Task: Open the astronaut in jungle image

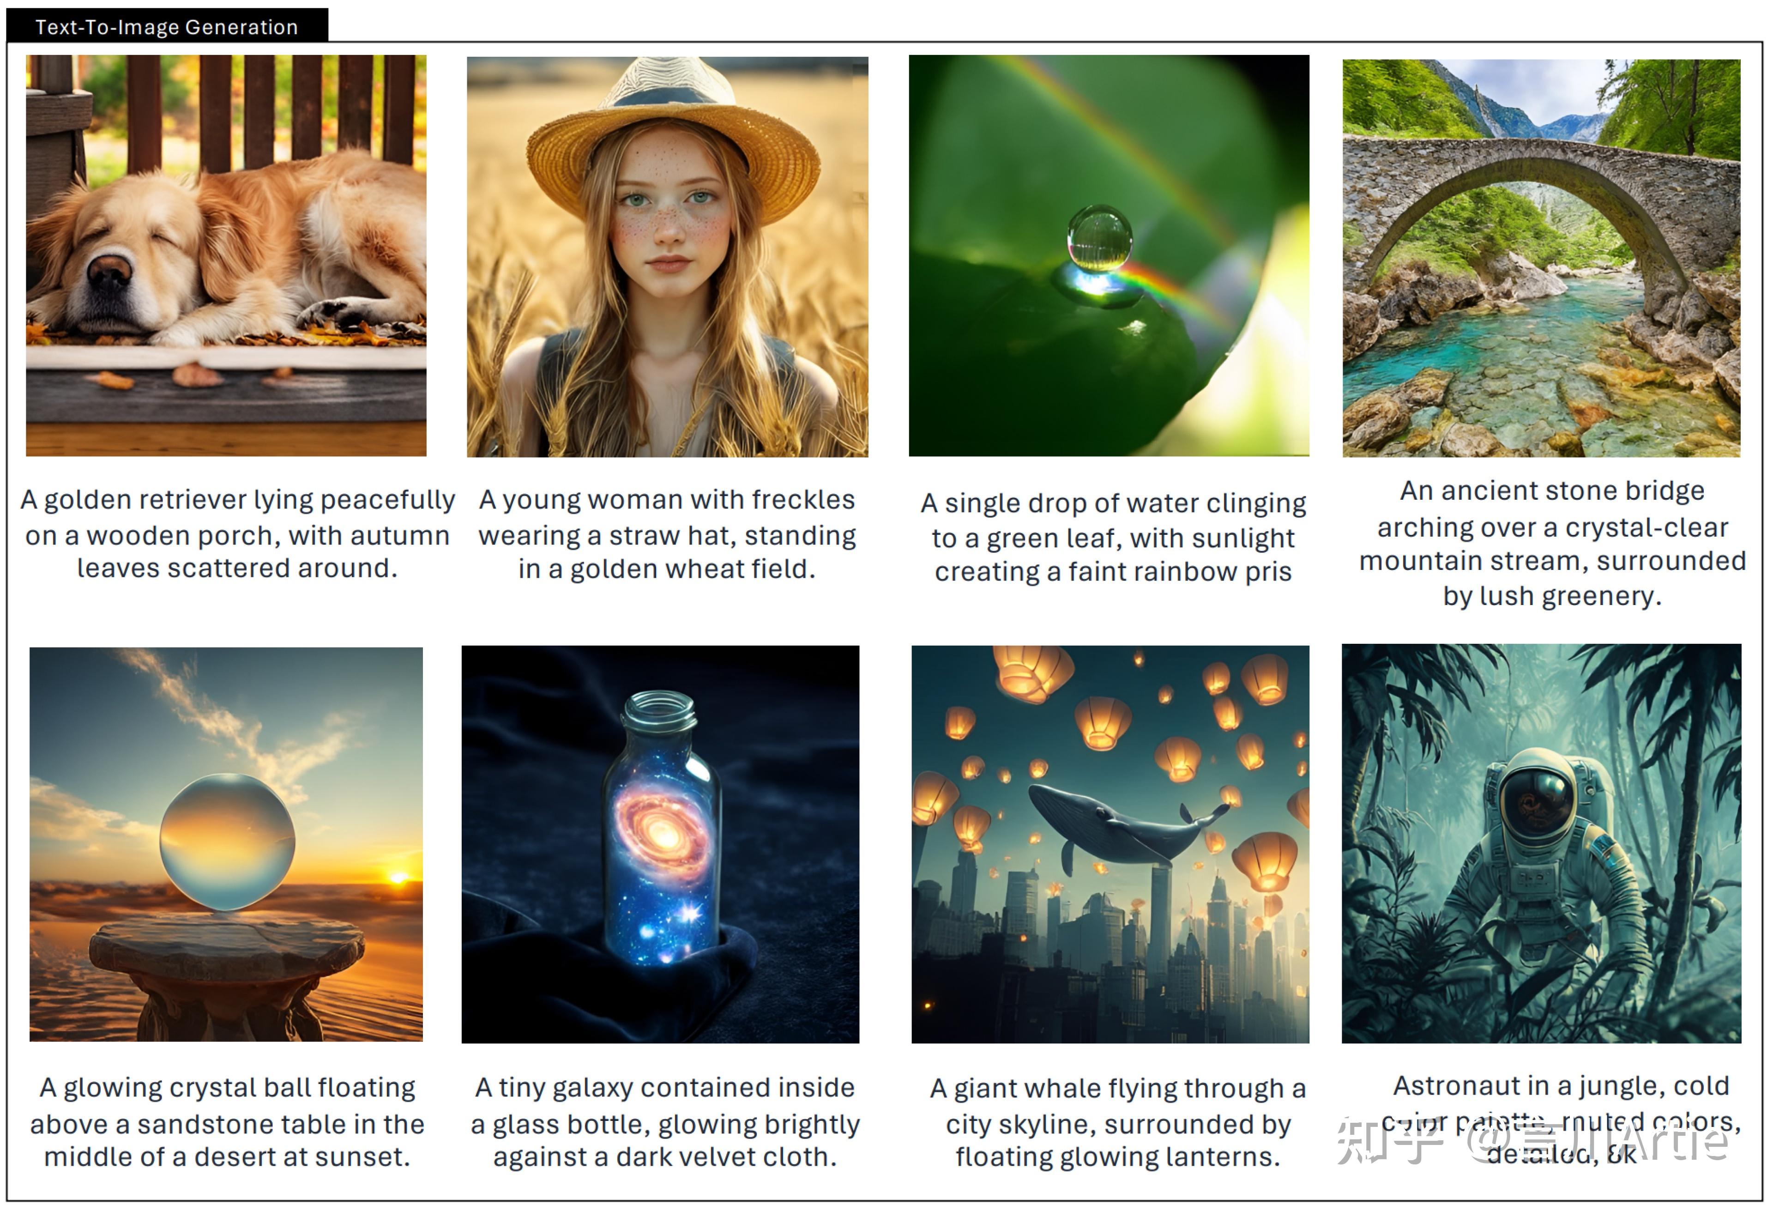Action: [1541, 843]
